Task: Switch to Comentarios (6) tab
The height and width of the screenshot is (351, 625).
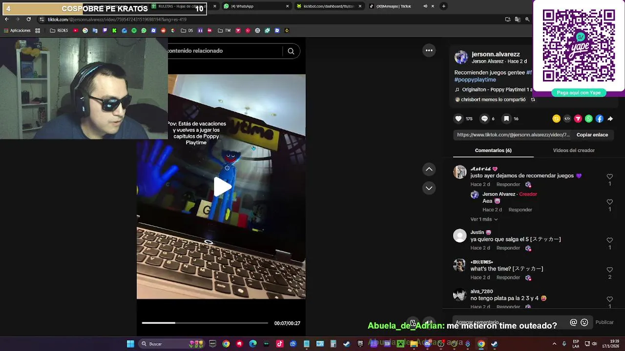Action: pyautogui.click(x=493, y=151)
